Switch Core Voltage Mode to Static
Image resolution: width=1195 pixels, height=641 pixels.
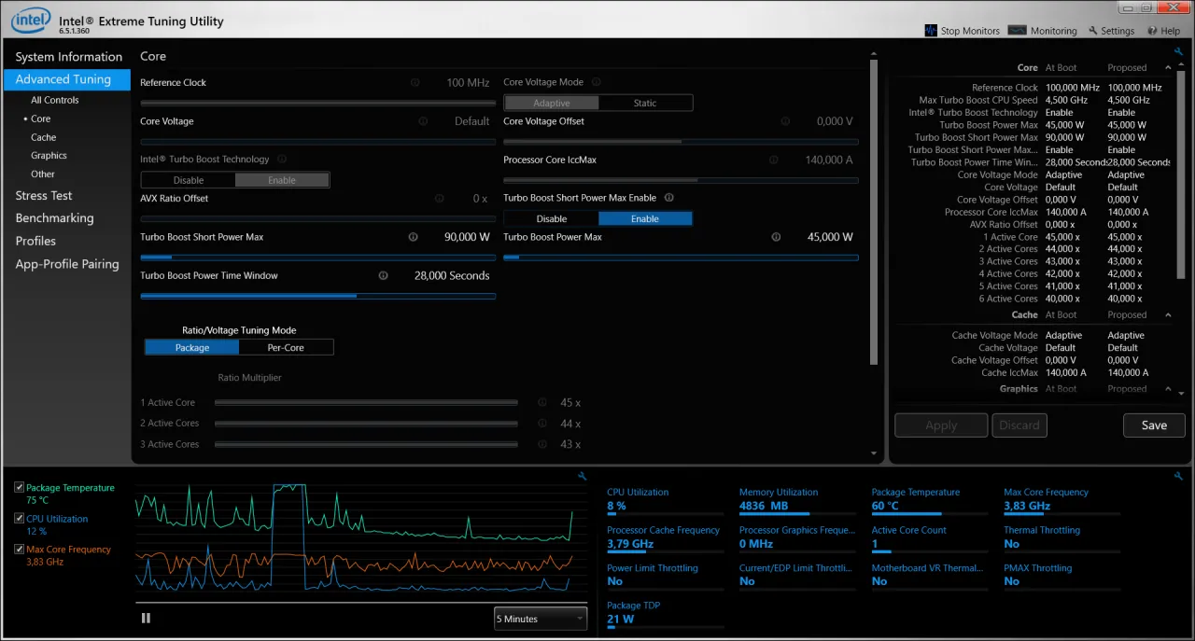point(645,102)
